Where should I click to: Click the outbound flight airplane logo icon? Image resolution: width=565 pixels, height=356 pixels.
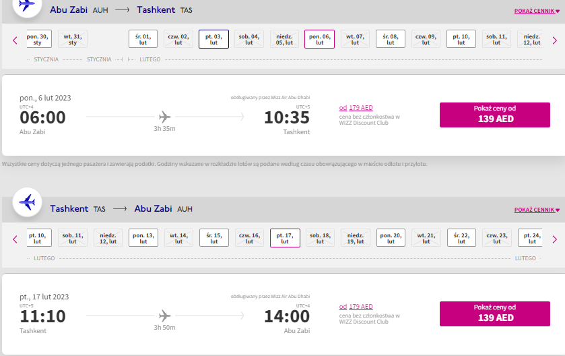[x=27, y=5]
